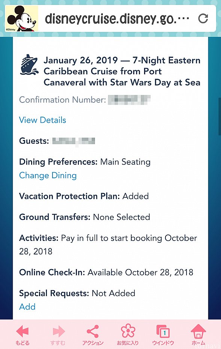Screen dimensions: 221x349
Task: Click the page scrollbar on the right edge
Action: coord(219,116)
